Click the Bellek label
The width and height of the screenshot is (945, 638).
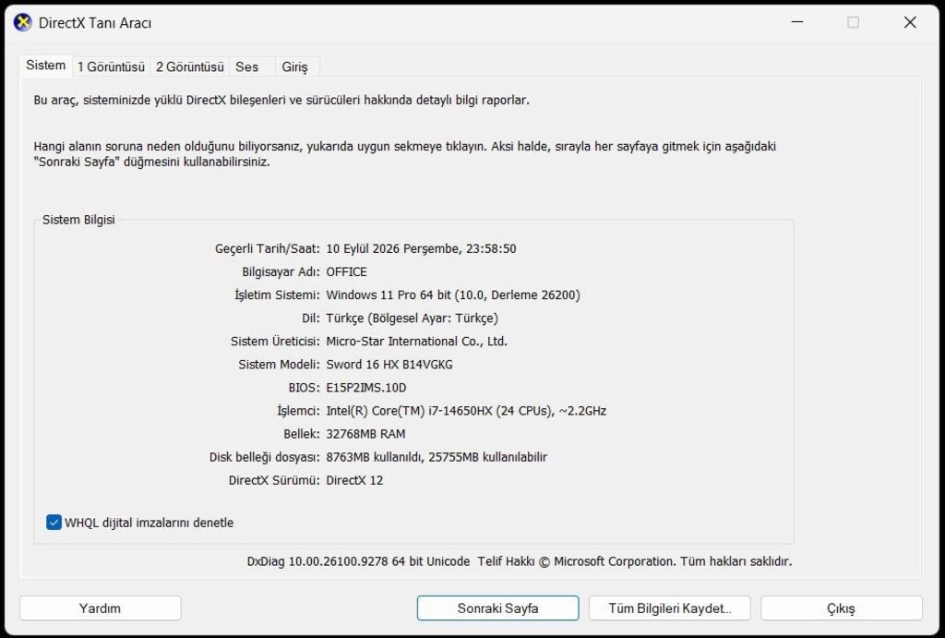(x=302, y=434)
